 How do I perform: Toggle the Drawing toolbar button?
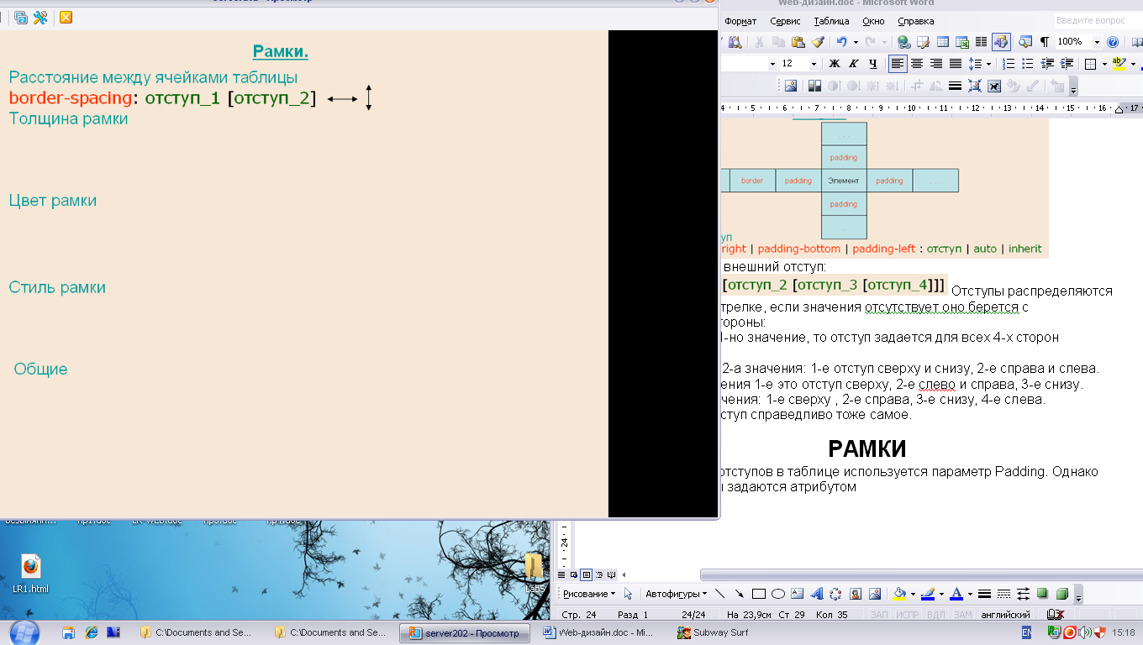point(1001,42)
